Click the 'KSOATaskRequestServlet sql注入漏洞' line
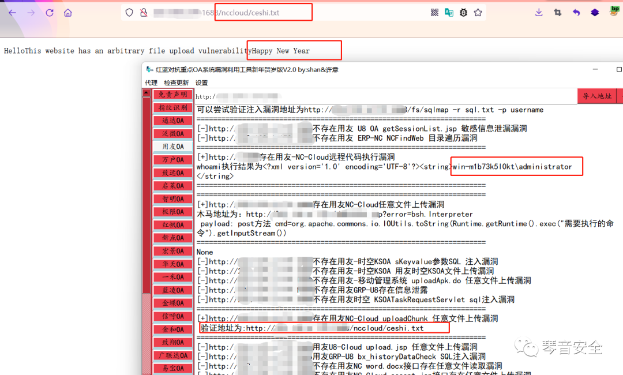This screenshot has width=623, height=375. tap(355, 299)
